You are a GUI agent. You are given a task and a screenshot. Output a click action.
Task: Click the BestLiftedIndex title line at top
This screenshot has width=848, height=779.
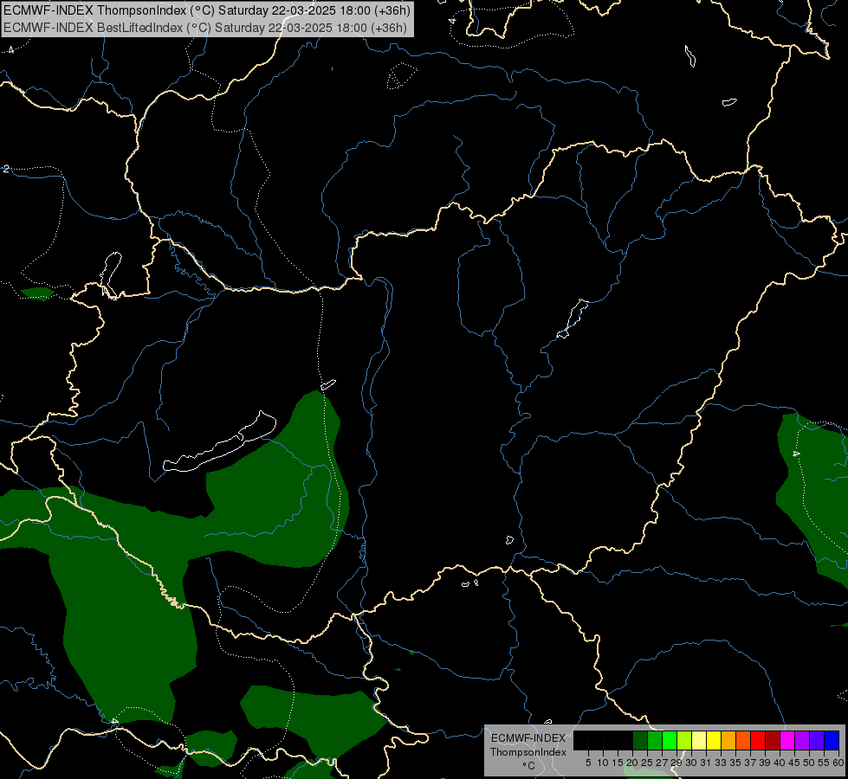pyautogui.click(x=205, y=27)
